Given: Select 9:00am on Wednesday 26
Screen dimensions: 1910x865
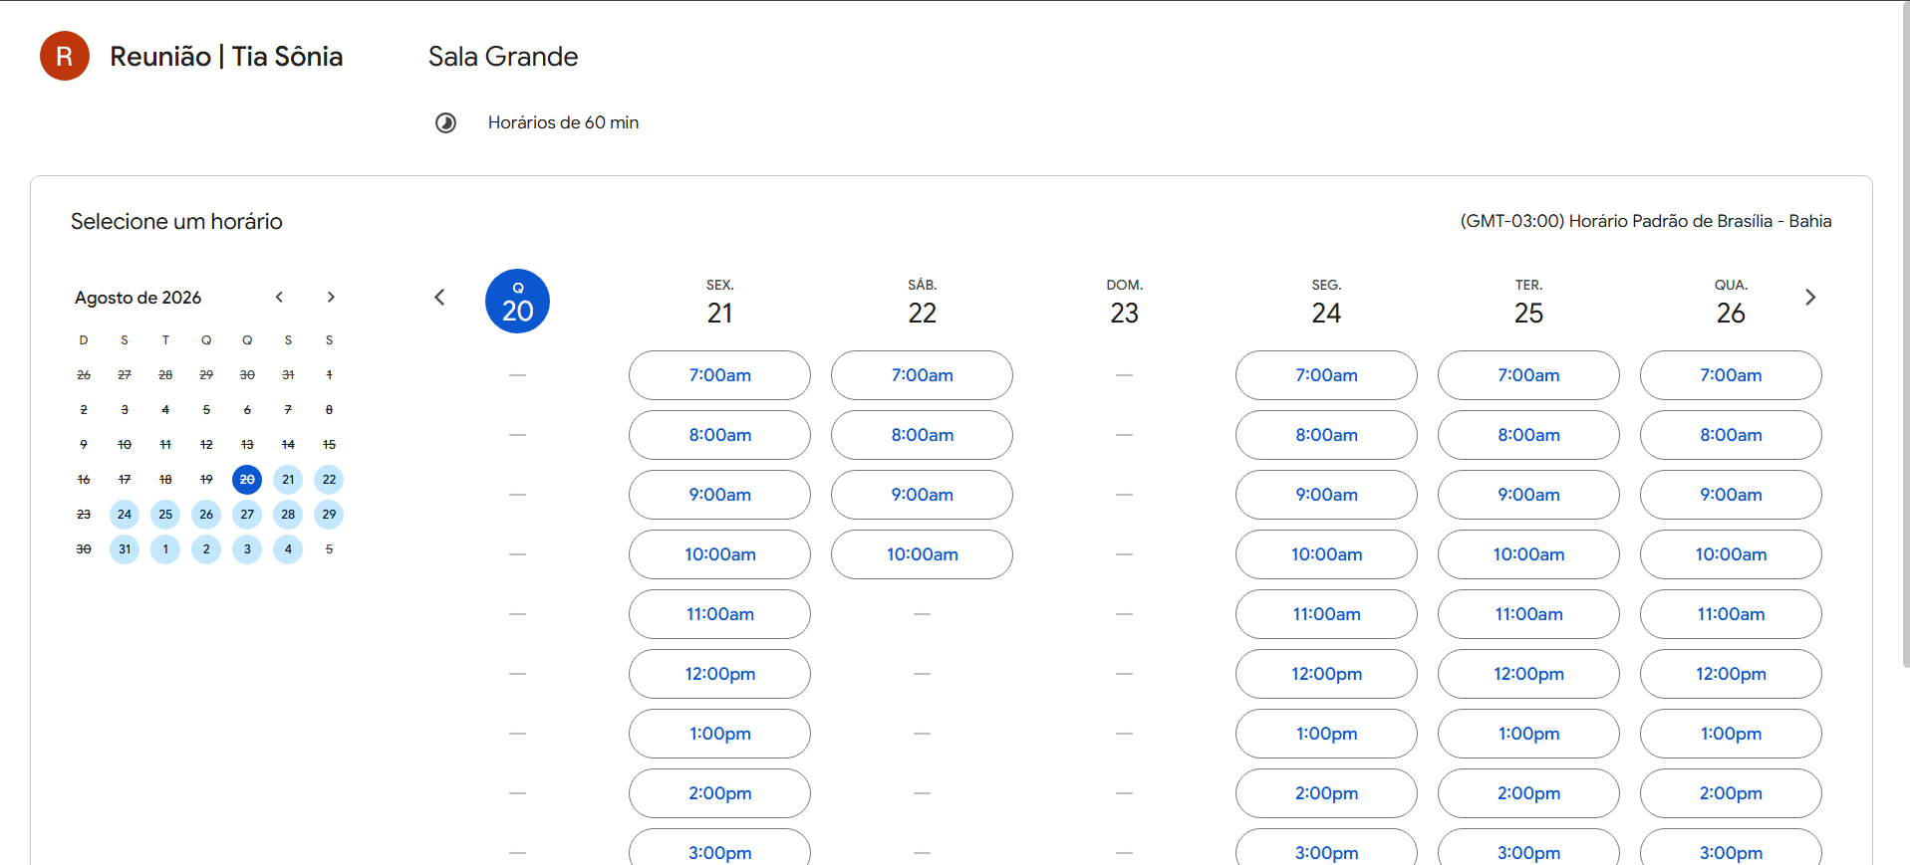Looking at the screenshot, I should (1731, 495).
